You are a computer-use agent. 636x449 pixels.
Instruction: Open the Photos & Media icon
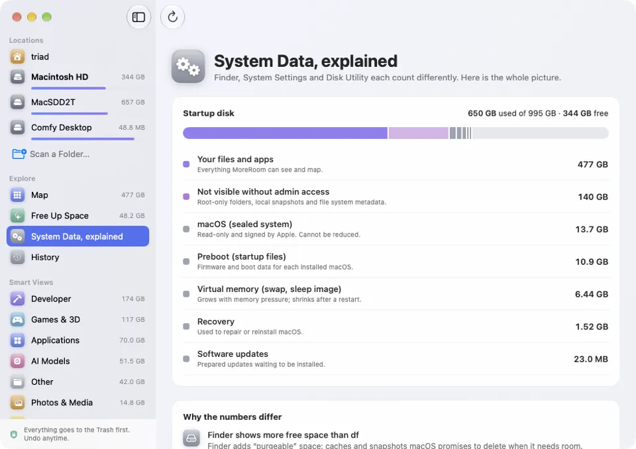click(17, 403)
